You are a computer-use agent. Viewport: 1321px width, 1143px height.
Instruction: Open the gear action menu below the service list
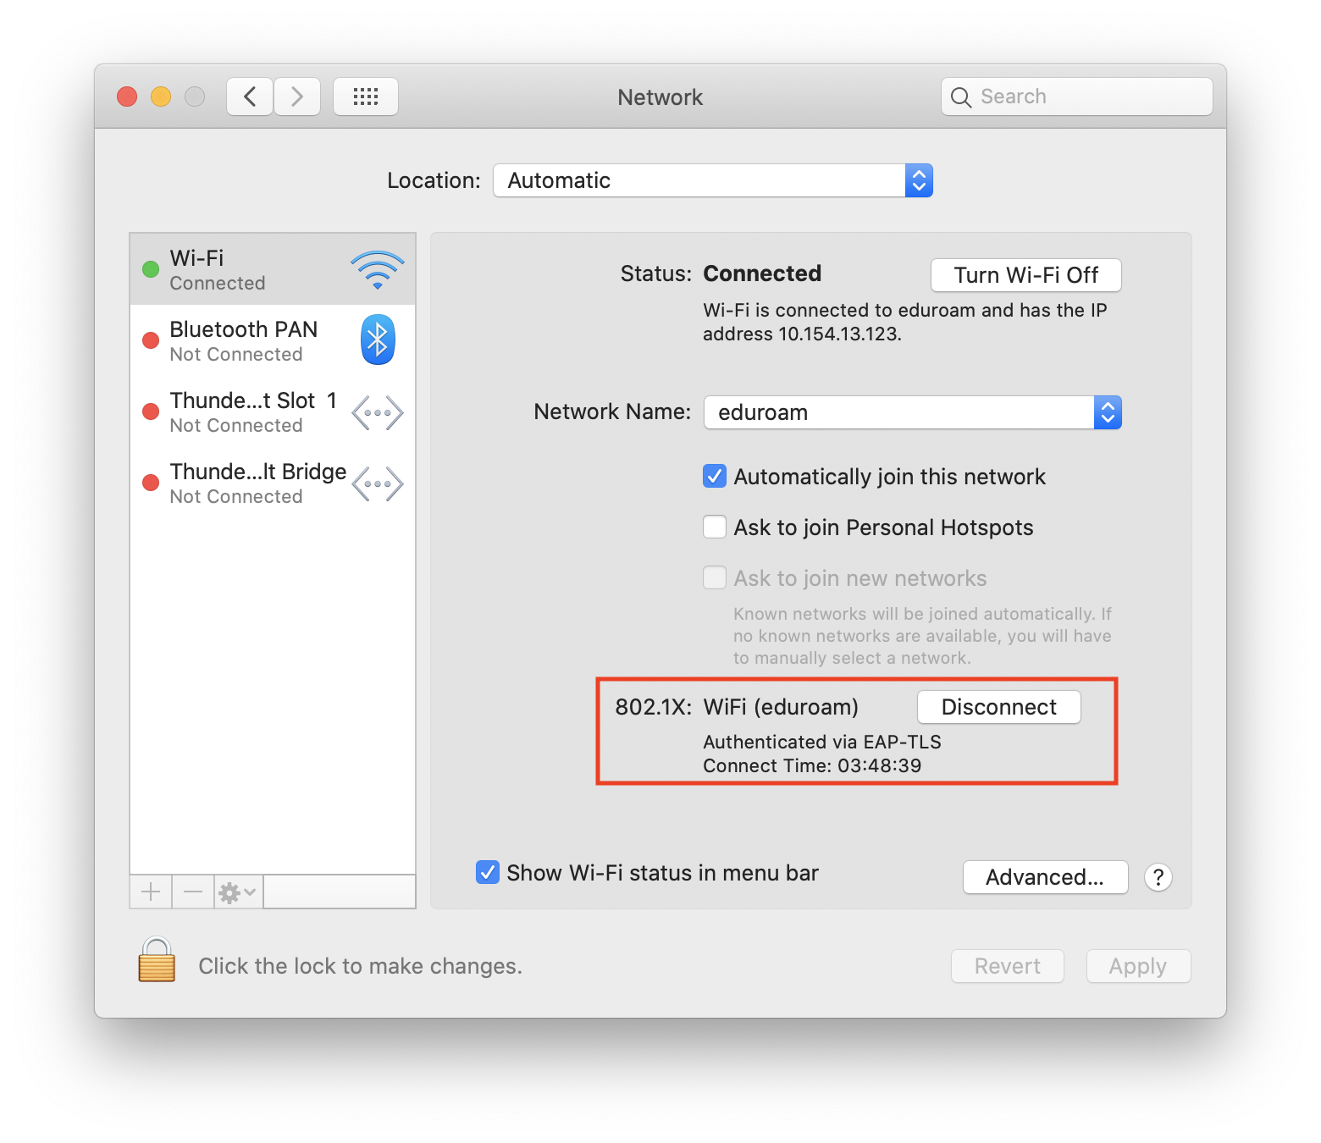click(237, 892)
